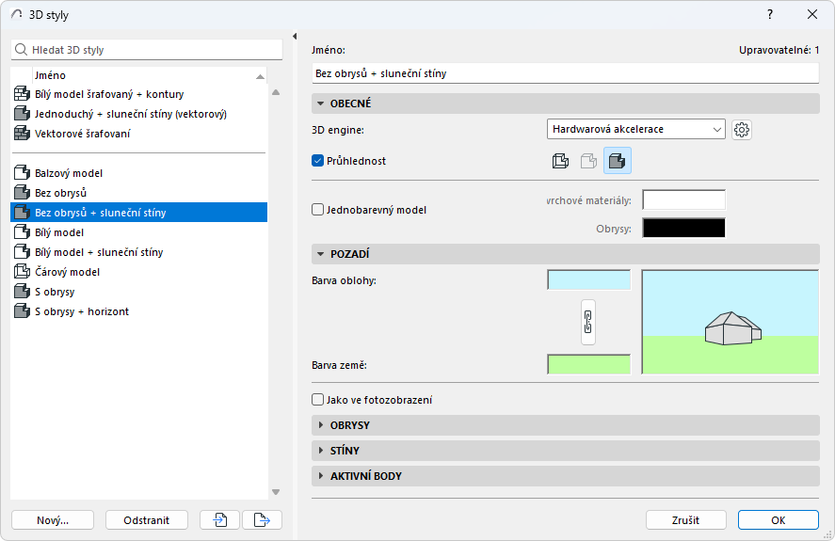Click the help question mark

click(769, 14)
